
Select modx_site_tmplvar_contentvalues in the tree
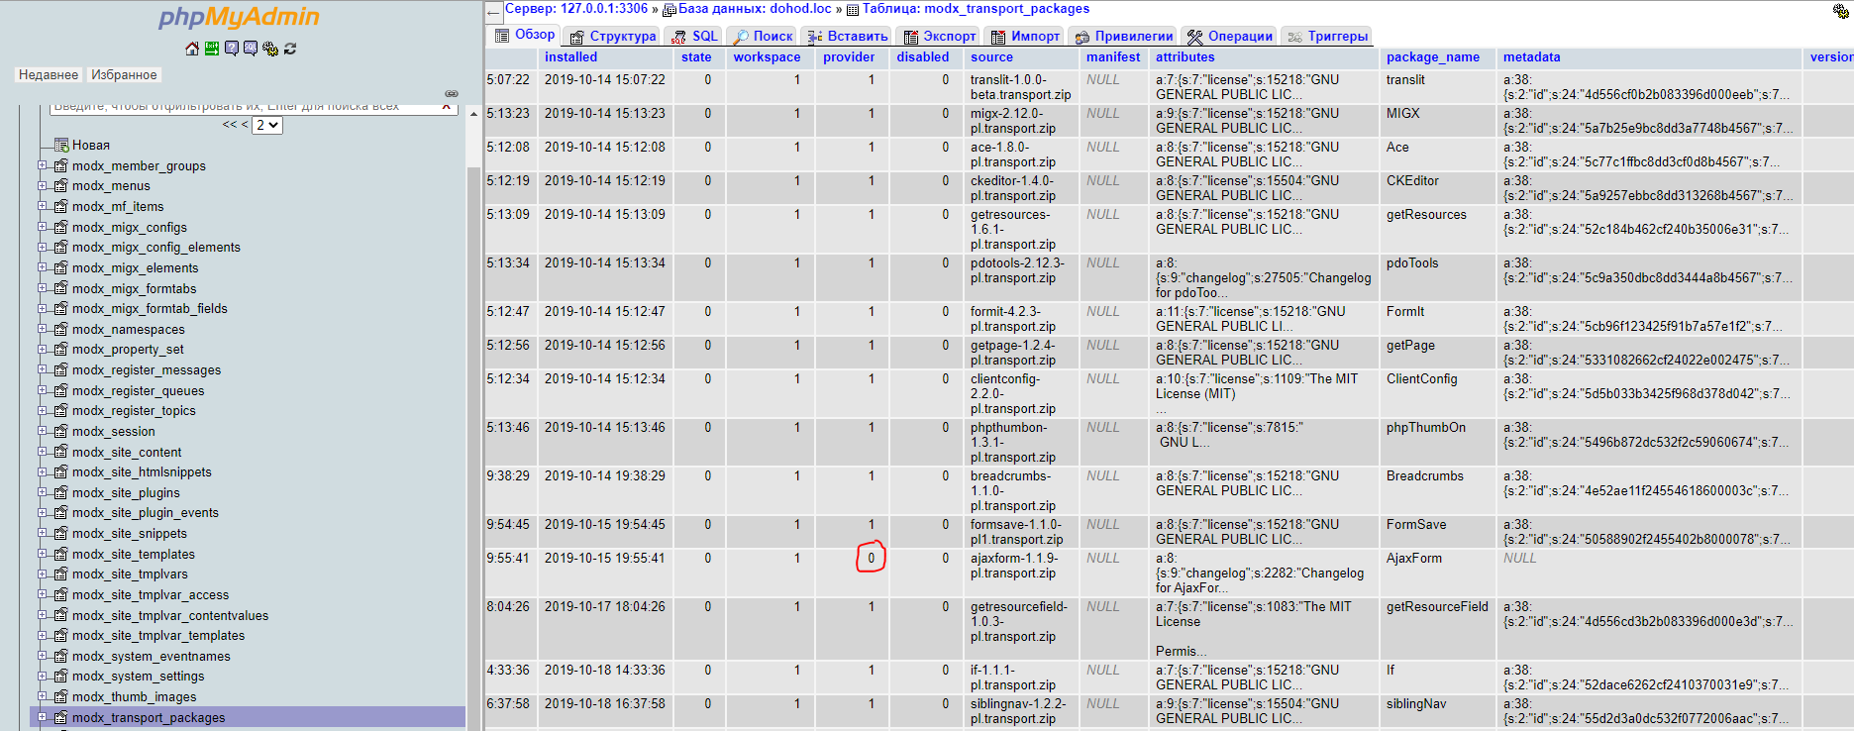click(170, 615)
